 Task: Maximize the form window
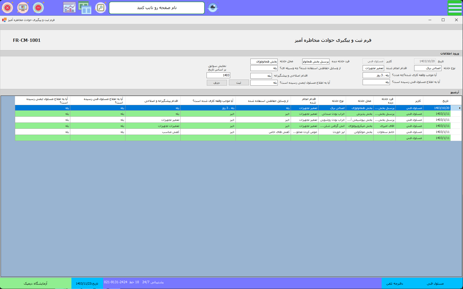tap(443, 20)
